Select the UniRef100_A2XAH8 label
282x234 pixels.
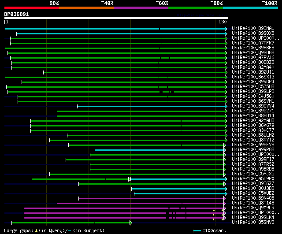(253, 121)
